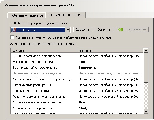Switch to the Глобальные параметры tab
154x120 pixels.
pyautogui.click(x=26, y=15)
